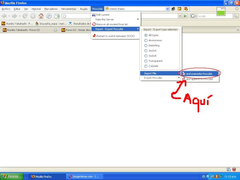Open the Ver menu
The height and width of the screenshot is (180, 240).
coord(26,9)
